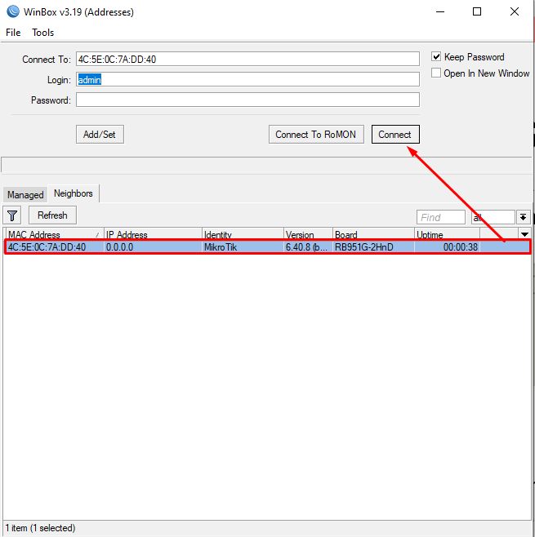Toggle the Keep Password checkbox
This screenshot has width=535, height=537.
pos(436,56)
